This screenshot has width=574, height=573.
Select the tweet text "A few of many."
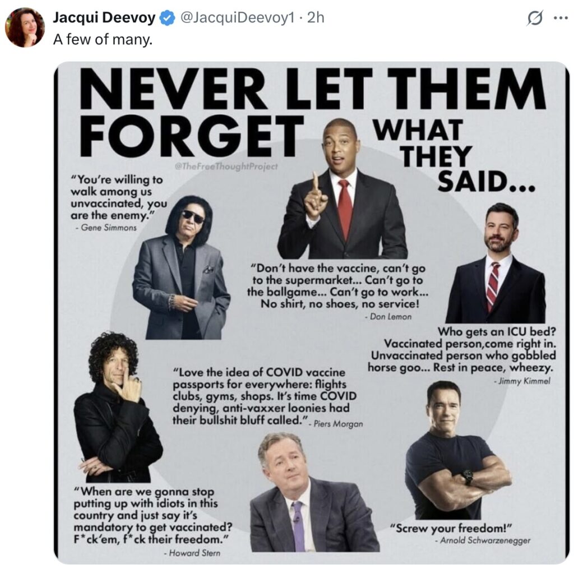103,40
